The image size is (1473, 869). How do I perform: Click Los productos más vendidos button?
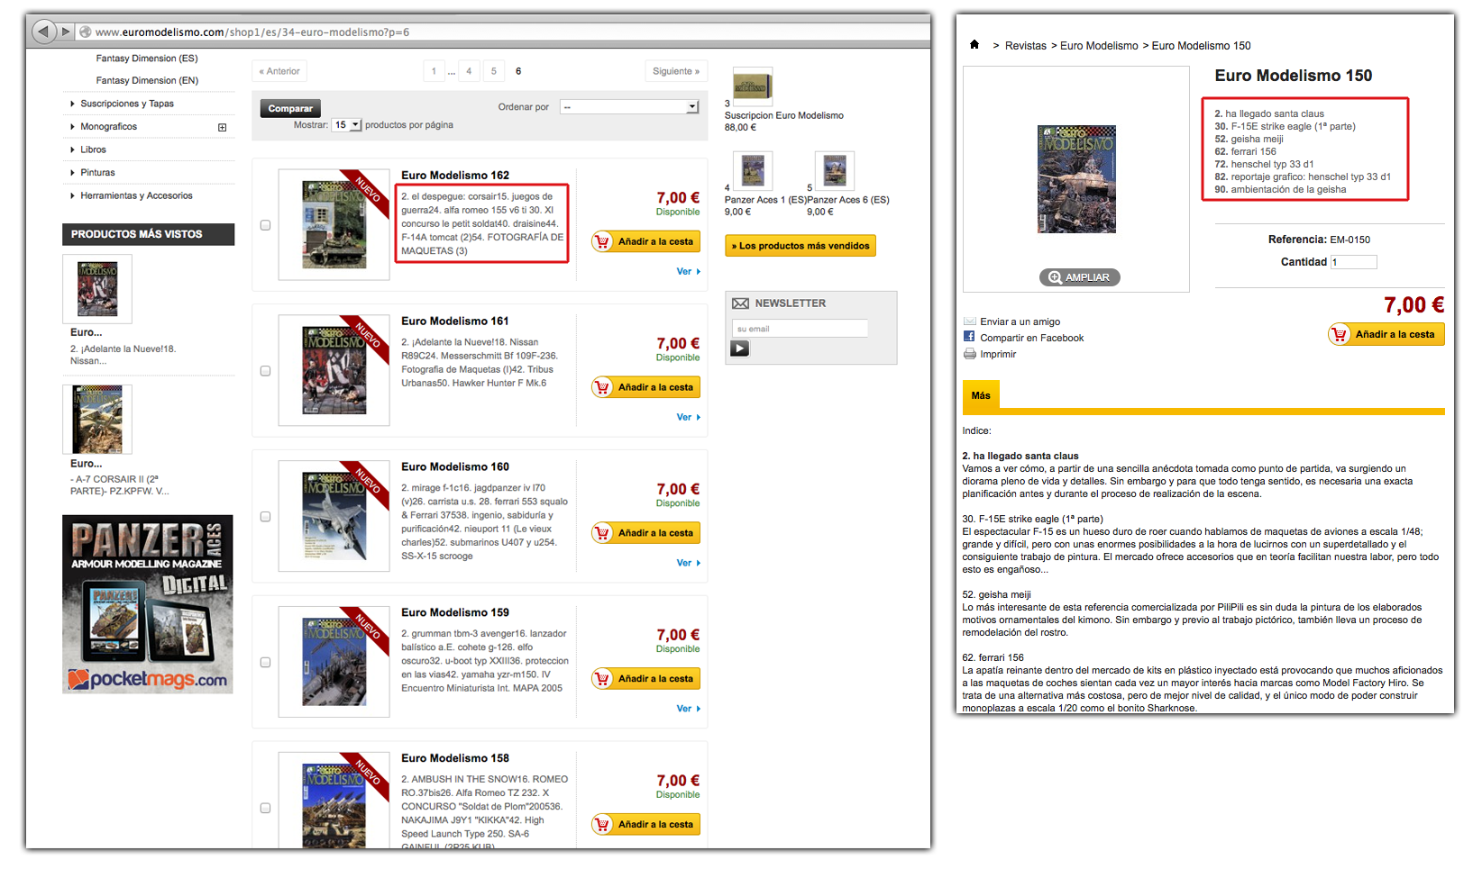pyautogui.click(x=801, y=246)
